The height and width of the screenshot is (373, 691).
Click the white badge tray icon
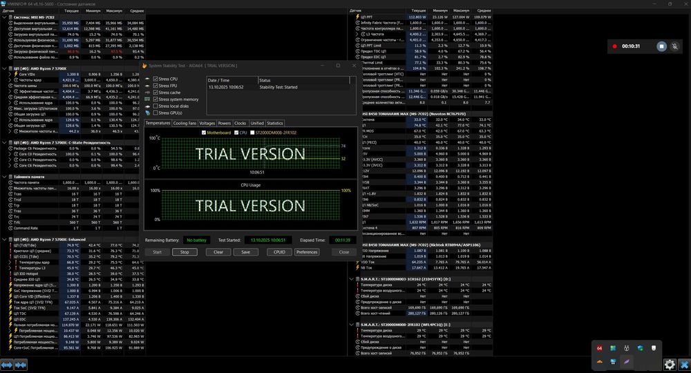[x=654, y=348]
